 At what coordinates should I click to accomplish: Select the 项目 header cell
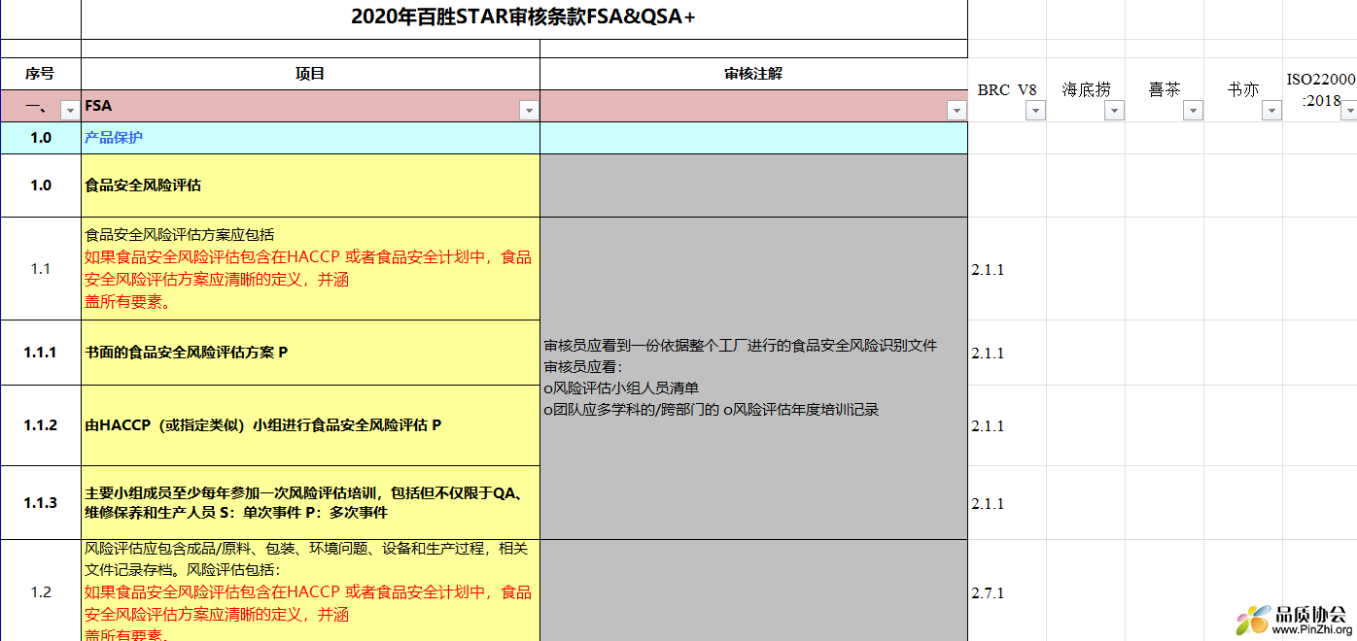(310, 74)
